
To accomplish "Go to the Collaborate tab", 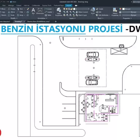I will (36, 6).
